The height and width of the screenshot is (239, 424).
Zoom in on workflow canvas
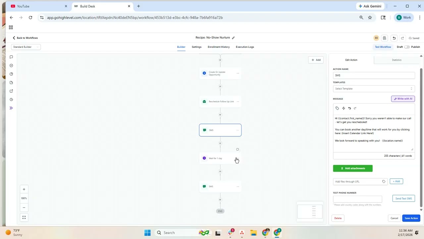[x=24, y=189]
